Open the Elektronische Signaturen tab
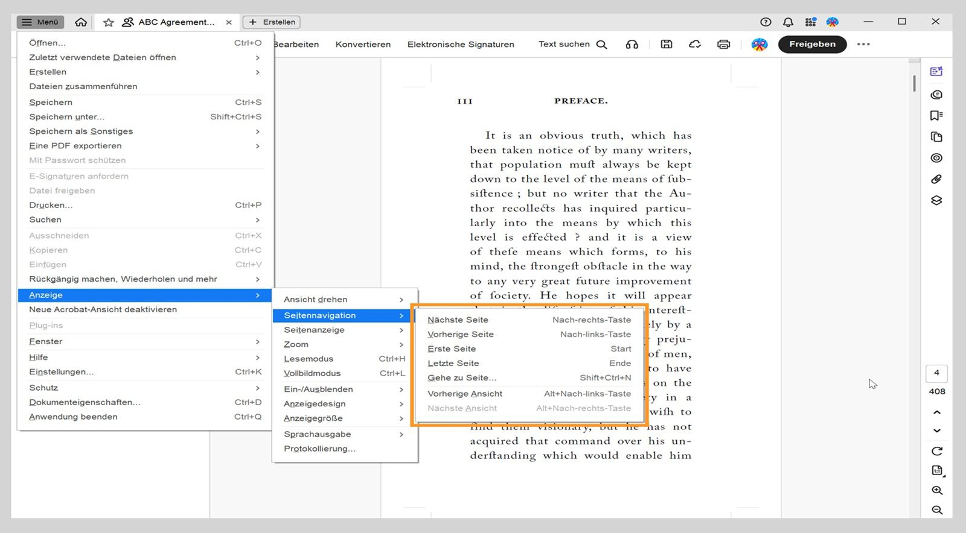This screenshot has height=533, width=966. click(461, 45)
